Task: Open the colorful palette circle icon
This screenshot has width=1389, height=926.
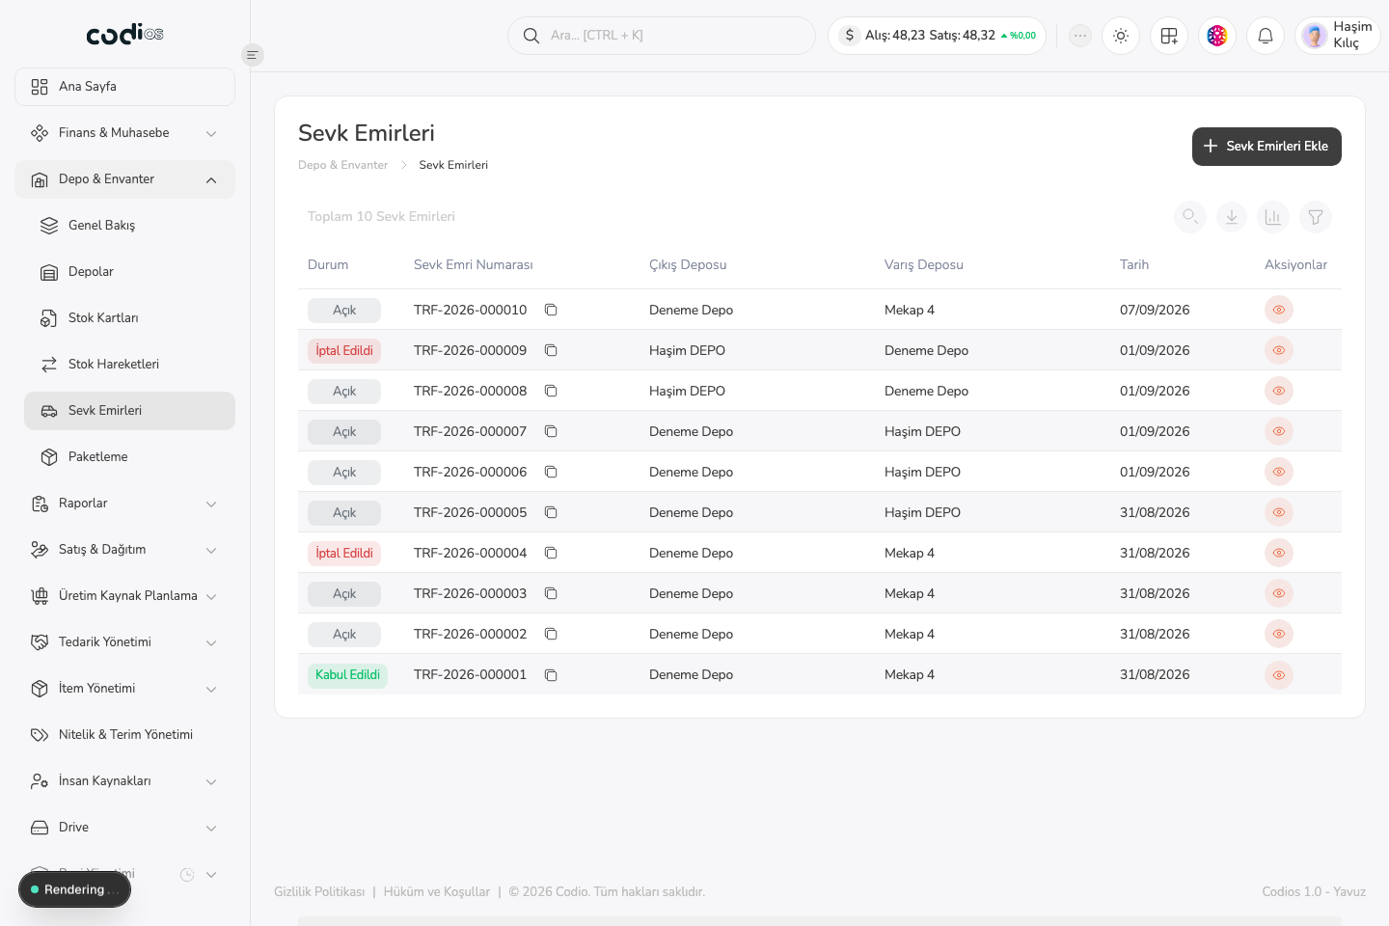Action: pos(1217,36)
